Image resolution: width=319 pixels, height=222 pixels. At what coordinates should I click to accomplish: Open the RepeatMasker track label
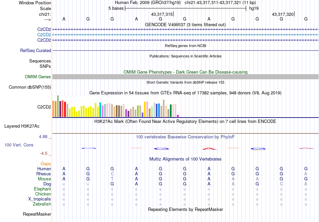click(37, 214)
